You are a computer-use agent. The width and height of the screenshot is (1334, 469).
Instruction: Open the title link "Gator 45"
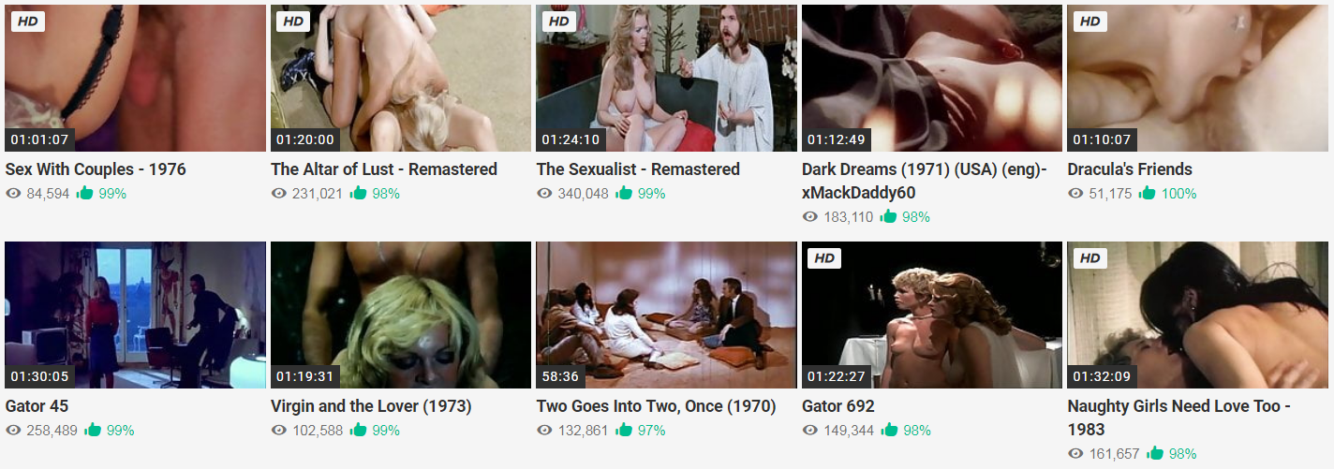[37, 406]
